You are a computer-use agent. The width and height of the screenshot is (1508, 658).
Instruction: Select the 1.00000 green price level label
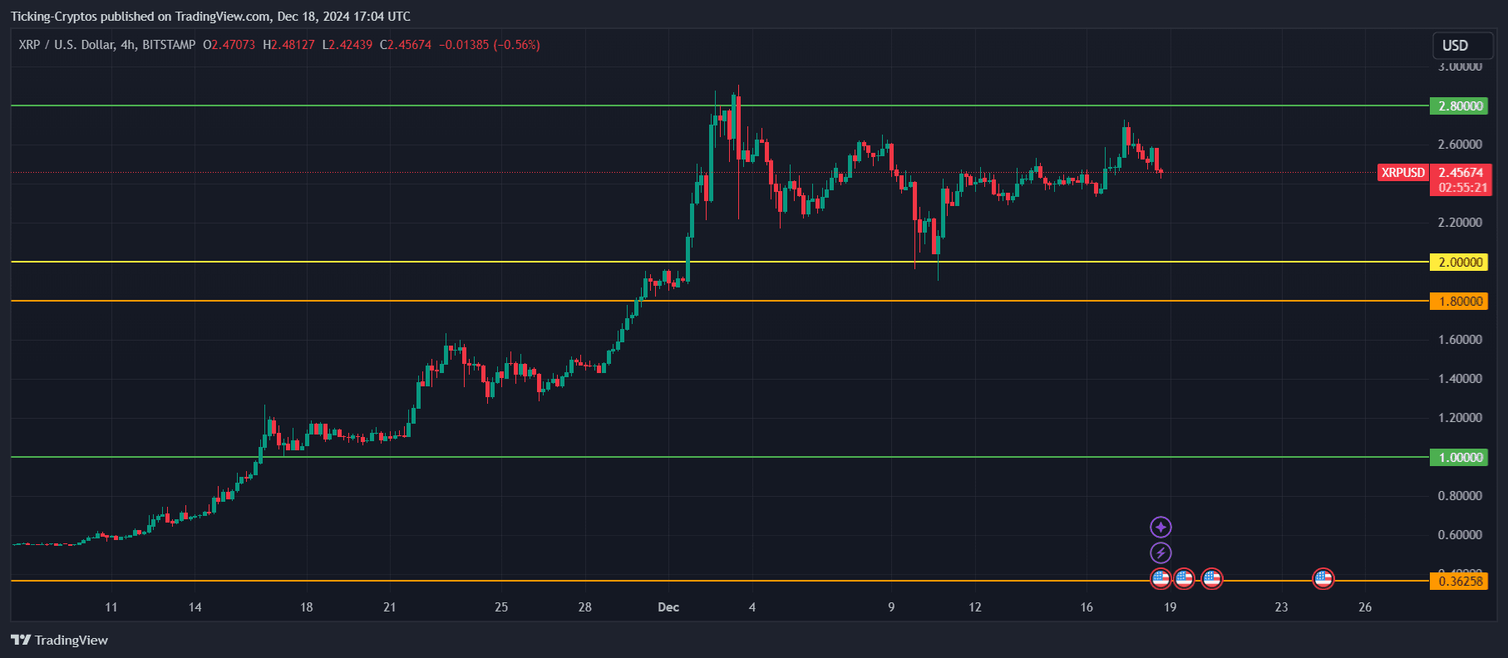pyautogui.click(x=1459, y=458)
